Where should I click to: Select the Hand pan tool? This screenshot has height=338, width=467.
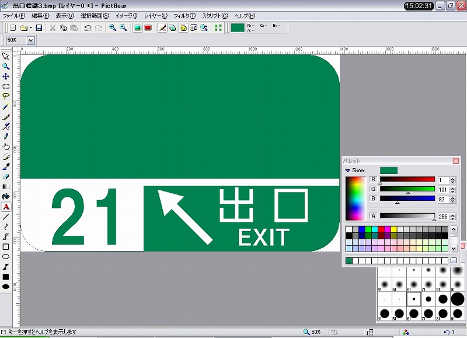[x=6, y=147]
